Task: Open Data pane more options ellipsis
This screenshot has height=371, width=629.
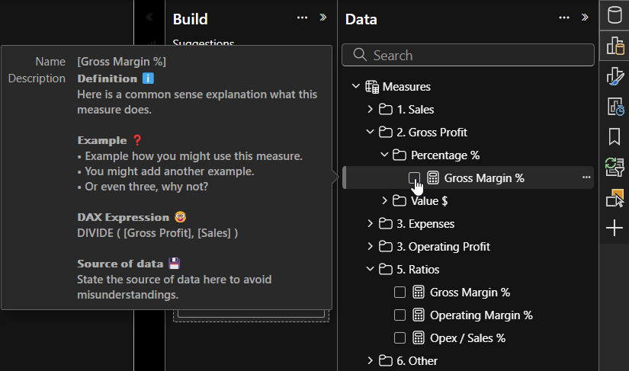Action: [564, 18]
